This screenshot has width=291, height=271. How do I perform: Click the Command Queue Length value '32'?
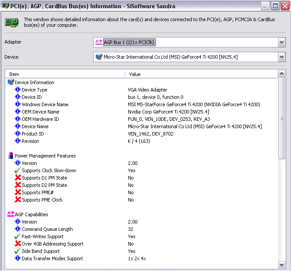130,229
